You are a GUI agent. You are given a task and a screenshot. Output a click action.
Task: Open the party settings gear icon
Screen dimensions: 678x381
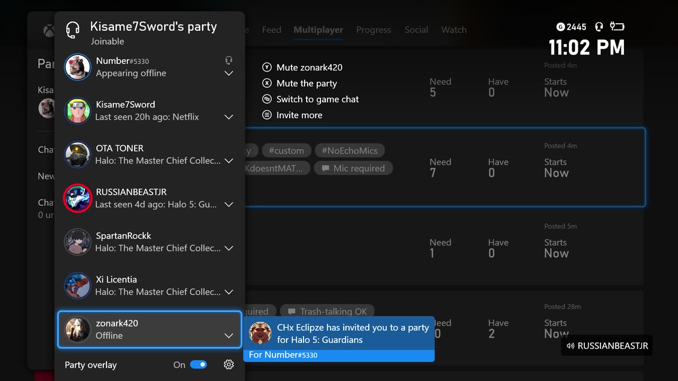(229, 365)
